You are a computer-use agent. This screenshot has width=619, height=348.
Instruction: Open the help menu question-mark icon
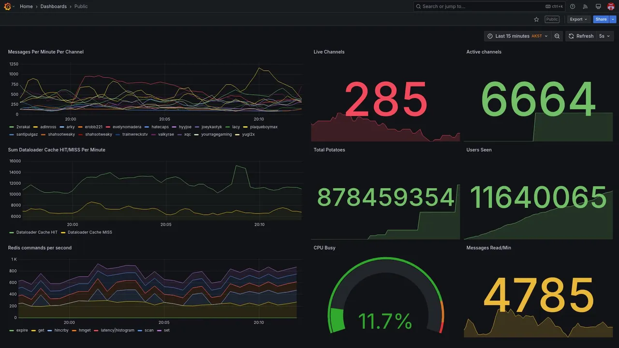[x=573, y=6]
